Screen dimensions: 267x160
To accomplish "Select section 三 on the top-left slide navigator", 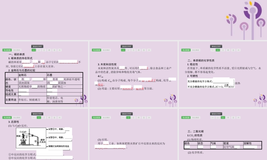I will pyautogui.click(x=44, y=50).
